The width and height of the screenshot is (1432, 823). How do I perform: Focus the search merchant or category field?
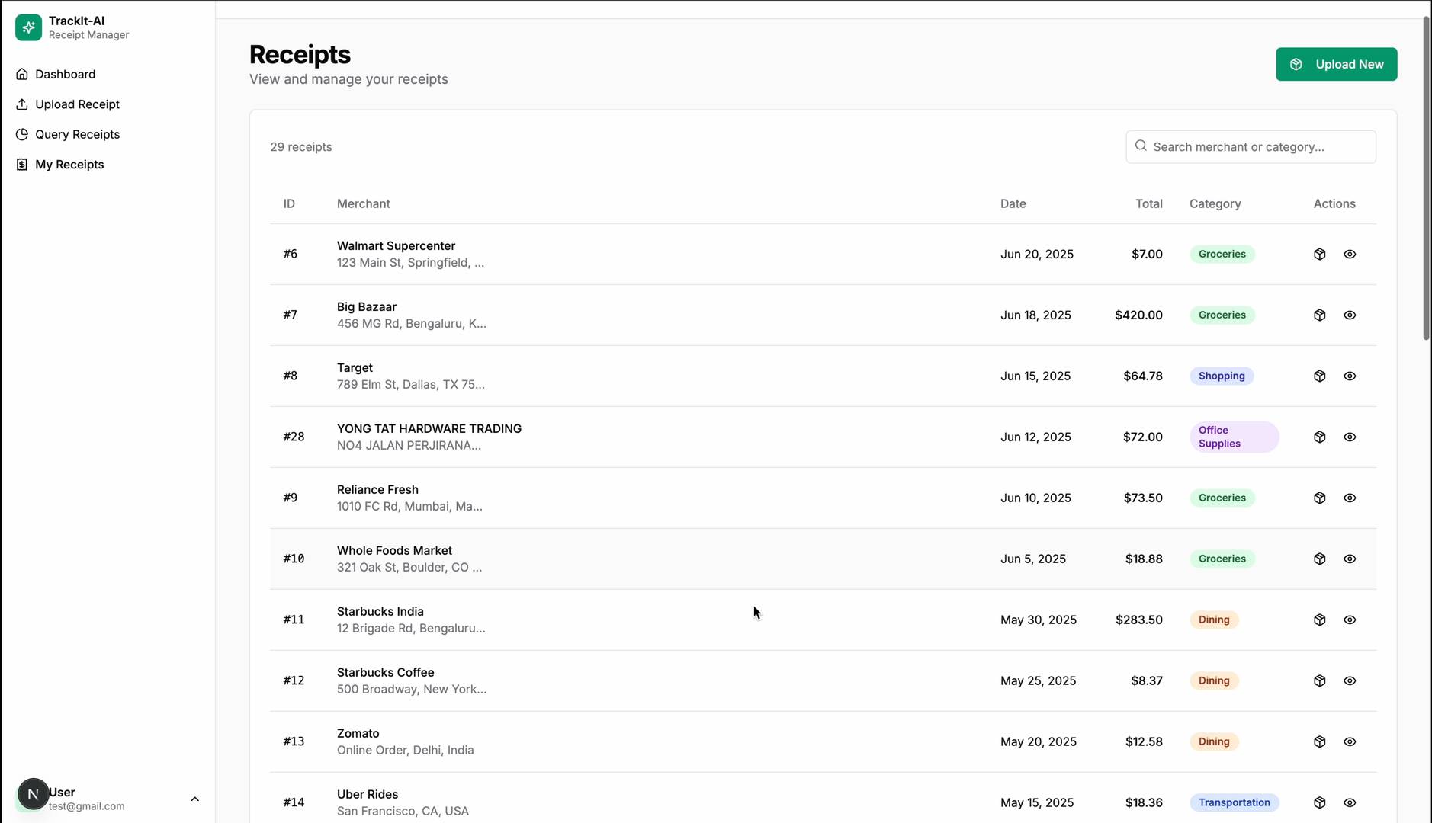(x=1251, y=146)
